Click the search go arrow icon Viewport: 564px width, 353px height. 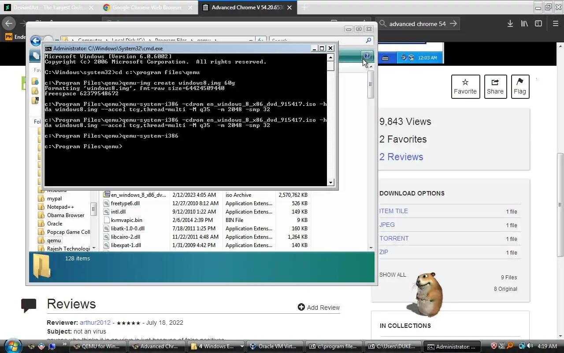coord(453,24)
